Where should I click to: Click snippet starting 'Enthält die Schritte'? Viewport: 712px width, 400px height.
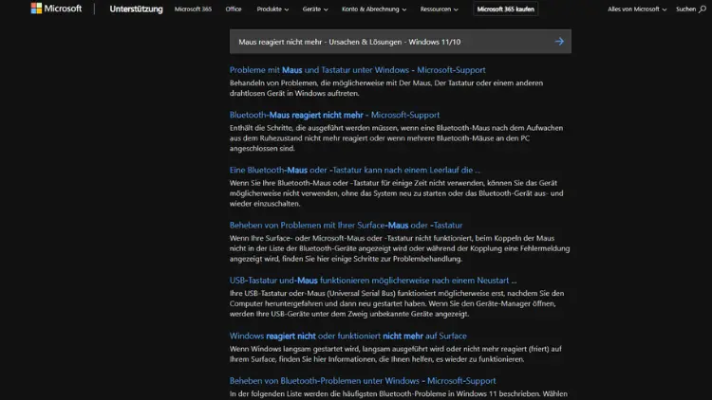(396, 137)
